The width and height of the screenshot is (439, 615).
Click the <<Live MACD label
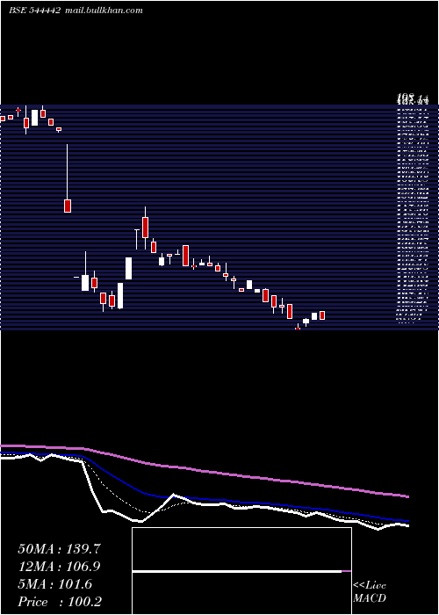pos(370,591)
